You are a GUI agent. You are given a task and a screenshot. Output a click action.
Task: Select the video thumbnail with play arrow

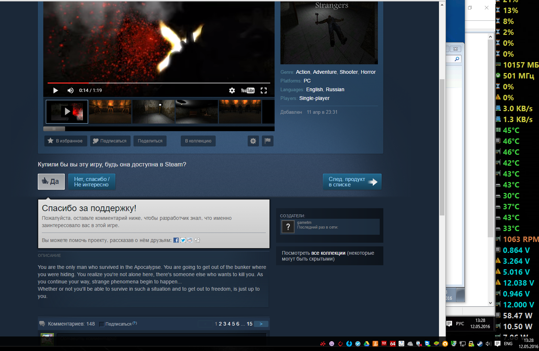[x=67, y=112]
